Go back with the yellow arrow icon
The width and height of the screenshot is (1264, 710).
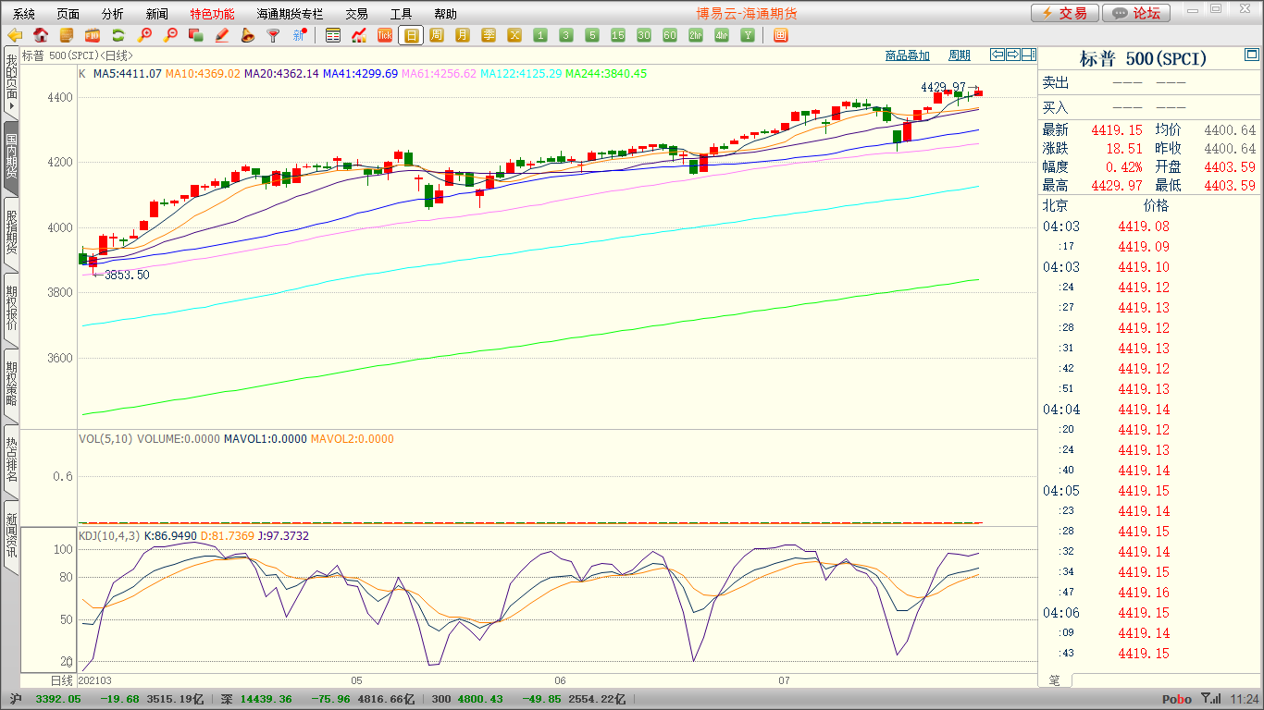click(15, 36)
